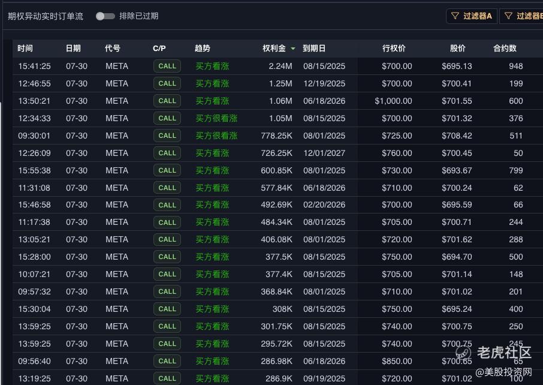Click the $1,000.00 strike price cell
Viewport: 543px width, 385px height.
click(x=393, y=101)
